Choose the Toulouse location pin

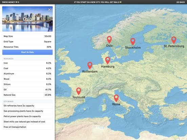[x=79, y=91]
